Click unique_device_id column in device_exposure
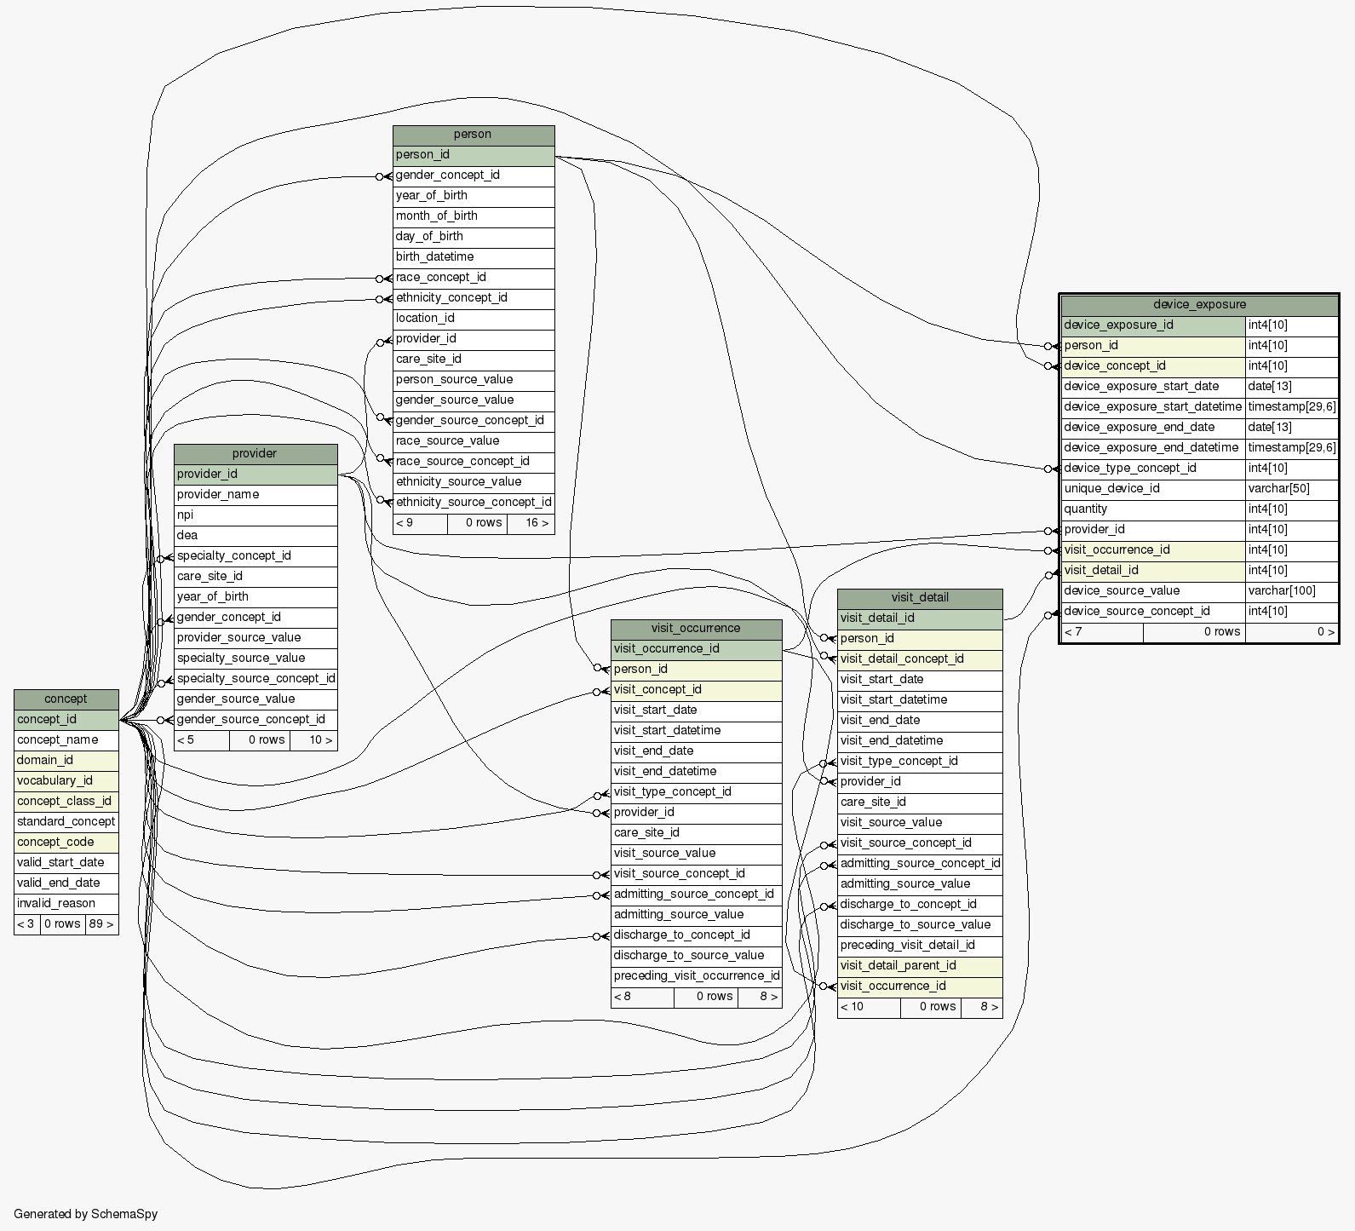This screenshot has width=1355, height=1231. pyautogui.click(x=1111, y=489)
